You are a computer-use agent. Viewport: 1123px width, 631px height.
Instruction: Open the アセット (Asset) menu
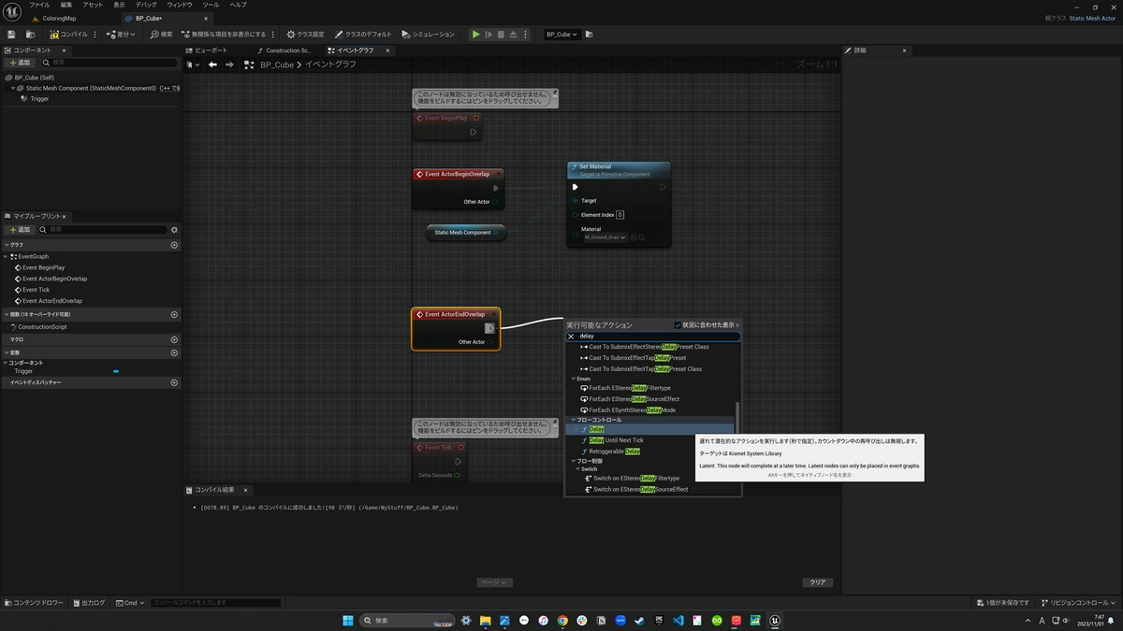click(93, 5)
